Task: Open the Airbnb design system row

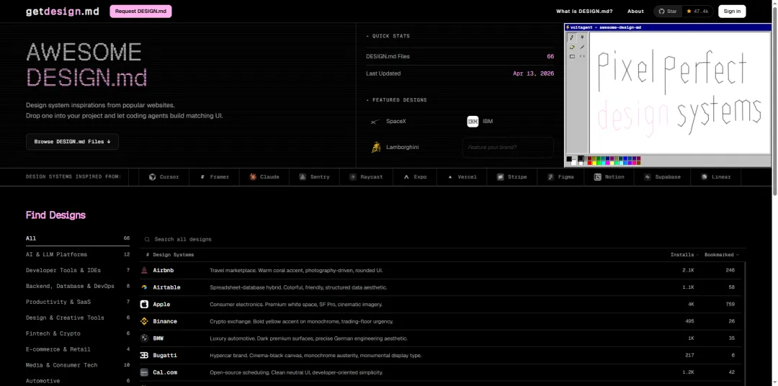Action: 441,270
